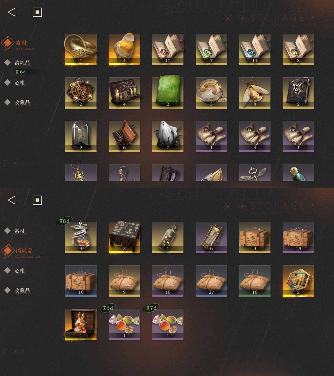Select the candy jar expiring in 8d
This screenshot has width=334, height=376.
pyautogui.click(x=81, y=237)
